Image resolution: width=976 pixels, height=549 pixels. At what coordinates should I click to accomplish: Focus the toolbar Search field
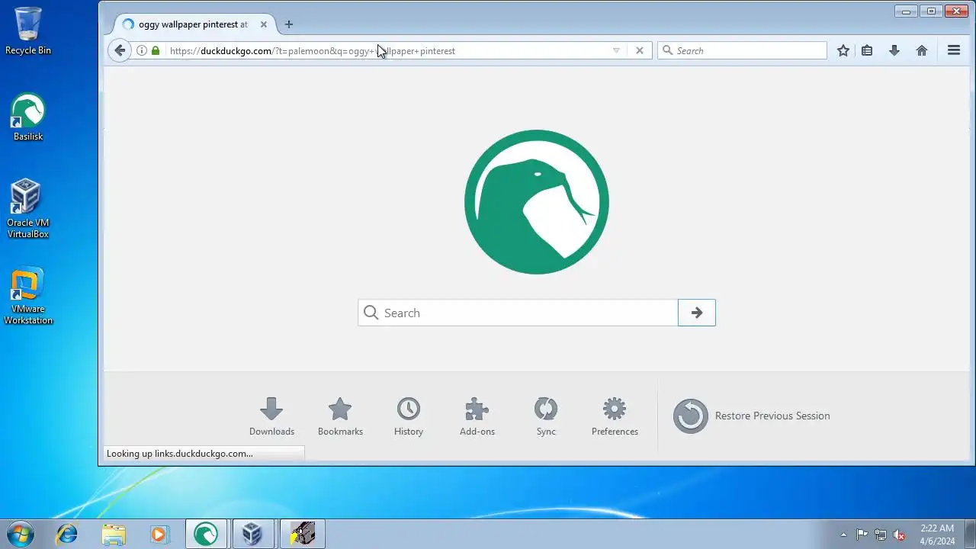pos(743,50)
